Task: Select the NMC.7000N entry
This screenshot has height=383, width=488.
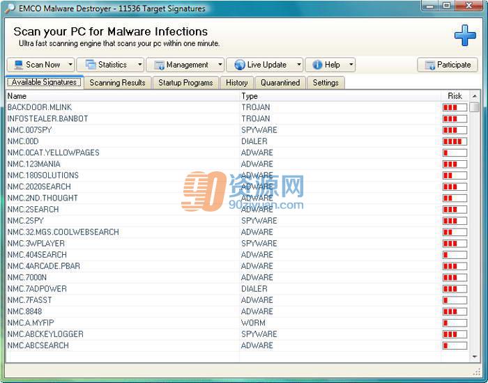Action: tap(238, 278)
